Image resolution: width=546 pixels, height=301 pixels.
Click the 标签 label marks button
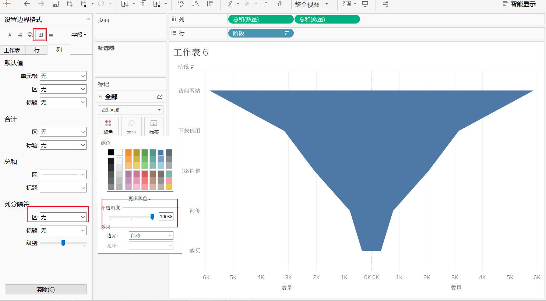click(154, 127)
